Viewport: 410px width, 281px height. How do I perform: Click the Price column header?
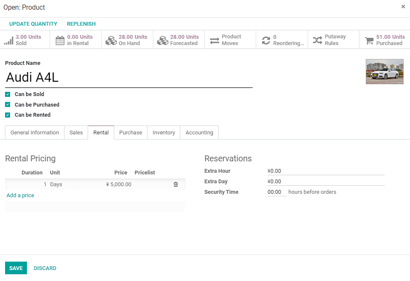point(121,173)
